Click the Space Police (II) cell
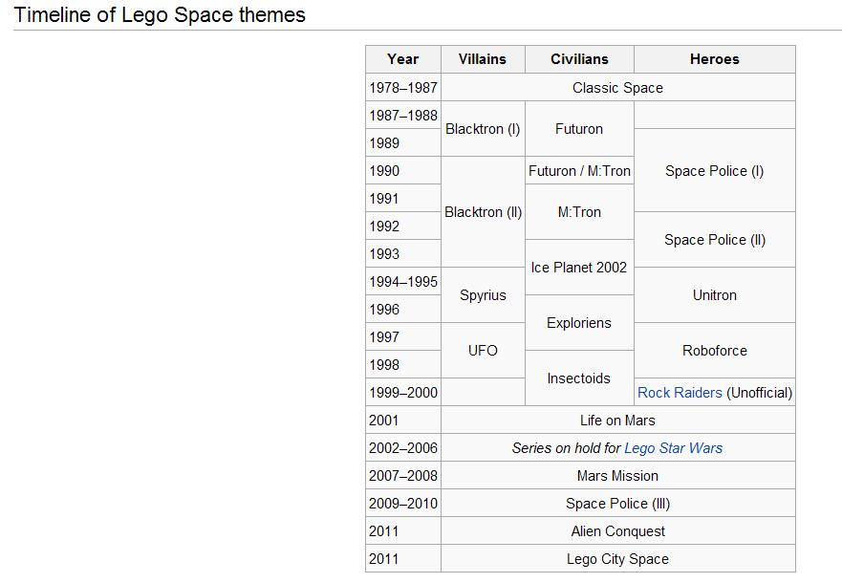This screenshot has height=583, width=842. tap(715, 240)
